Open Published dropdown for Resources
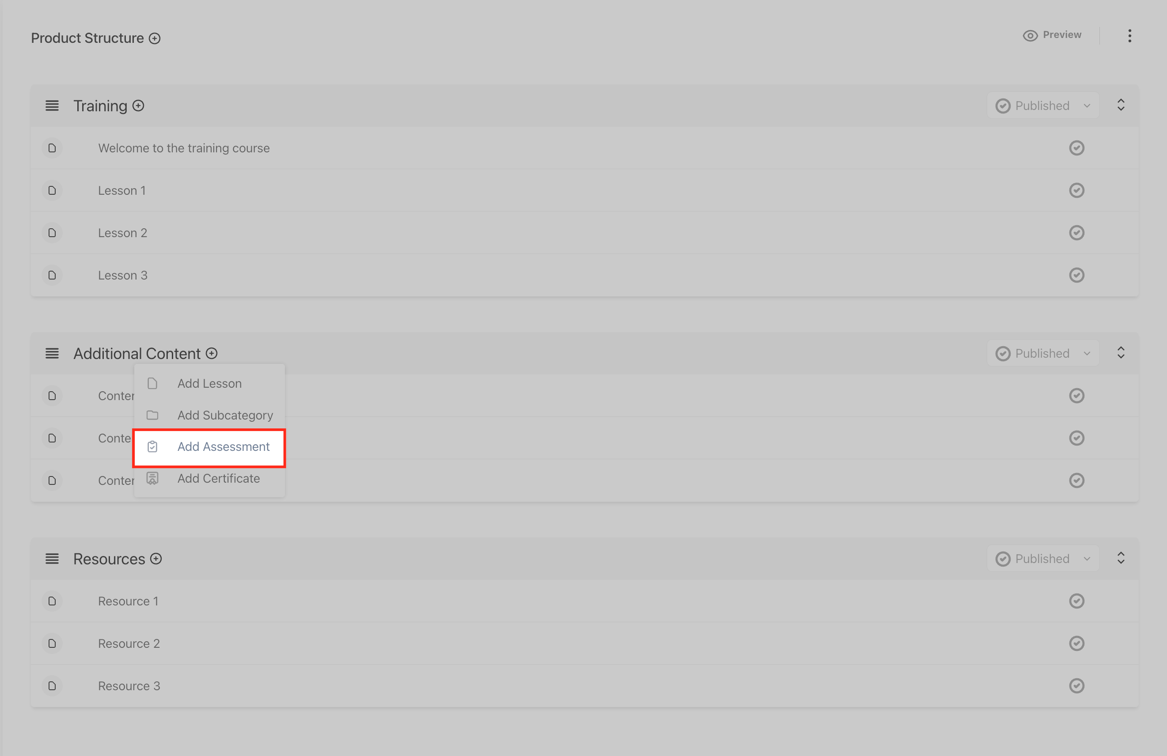 click(1042, 559)
